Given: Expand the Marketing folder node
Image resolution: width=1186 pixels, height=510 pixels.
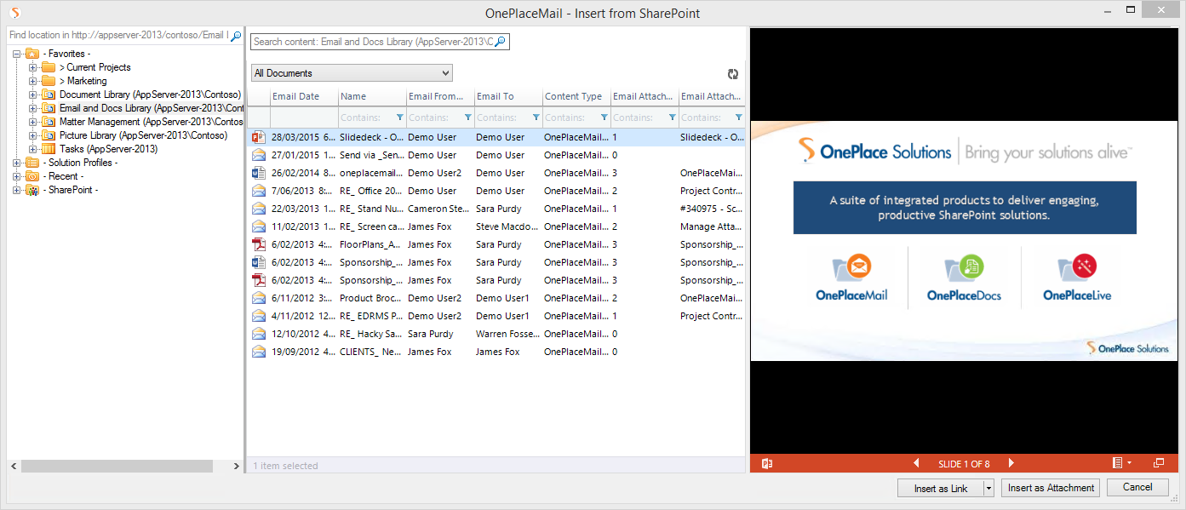Looking at the screenshot, I should click(x=32, y=81).
